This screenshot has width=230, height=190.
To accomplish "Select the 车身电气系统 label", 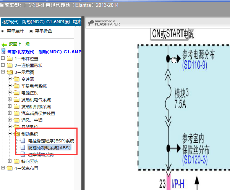I will tap(34, 86).
